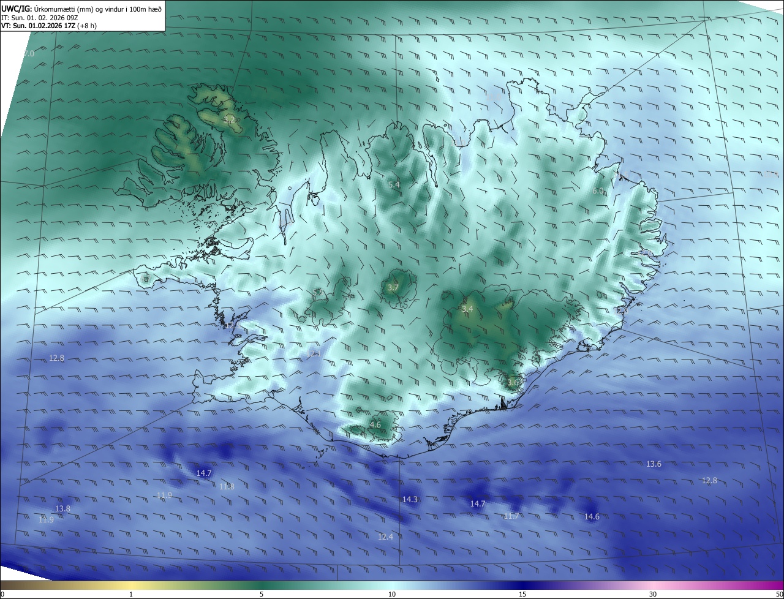Click the 10 tick on the color scale
The width and height of the screenshot is (784, 599).
392,594
